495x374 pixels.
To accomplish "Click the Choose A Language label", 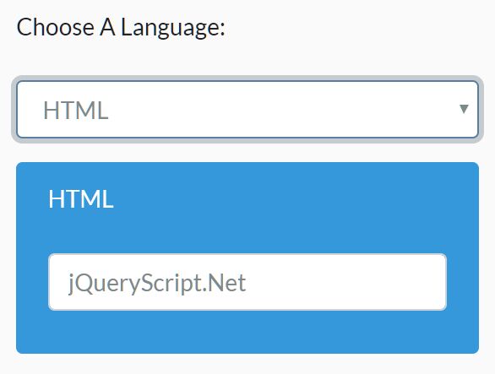I will 121,28.
